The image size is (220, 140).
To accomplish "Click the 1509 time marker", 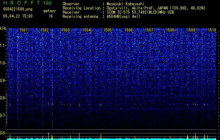I will coord(191,30).
